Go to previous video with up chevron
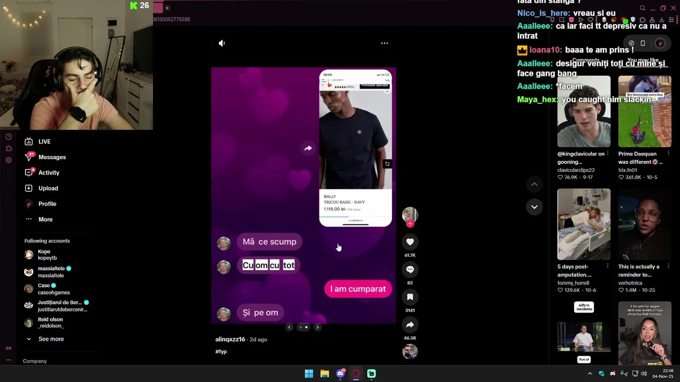The width and height of the screenshot is (680, 382). [534, 184]
